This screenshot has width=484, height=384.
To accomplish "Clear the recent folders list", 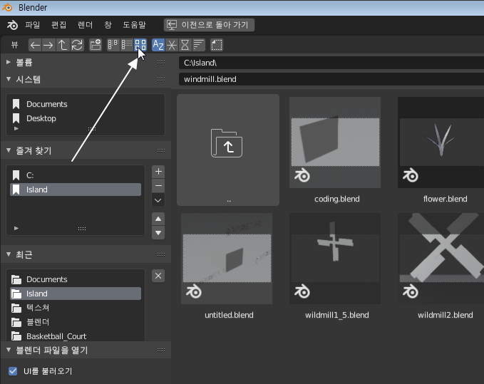I will pos(158,276).
